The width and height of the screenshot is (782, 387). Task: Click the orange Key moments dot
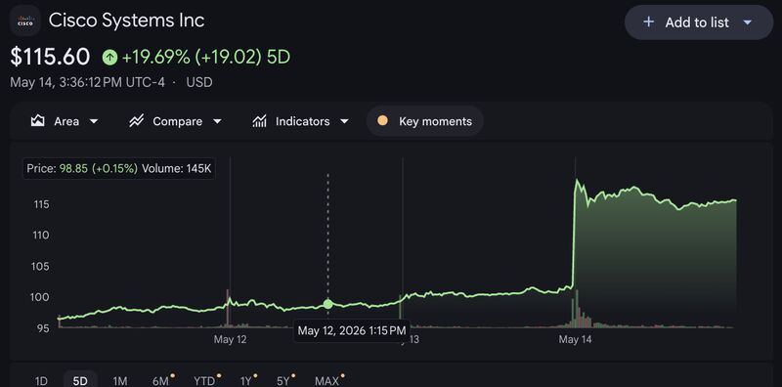(382, 120)
